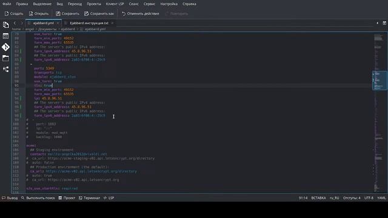Open the Правка menu
The width and height of the screenshot is (388, 218).
coord(22,4)
